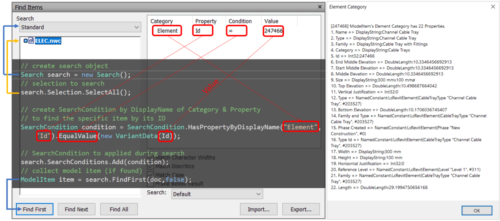This screenshot has height=221, width=500.
Task: Click OK in Element Category dialog
Action: [x=477, y=211]
